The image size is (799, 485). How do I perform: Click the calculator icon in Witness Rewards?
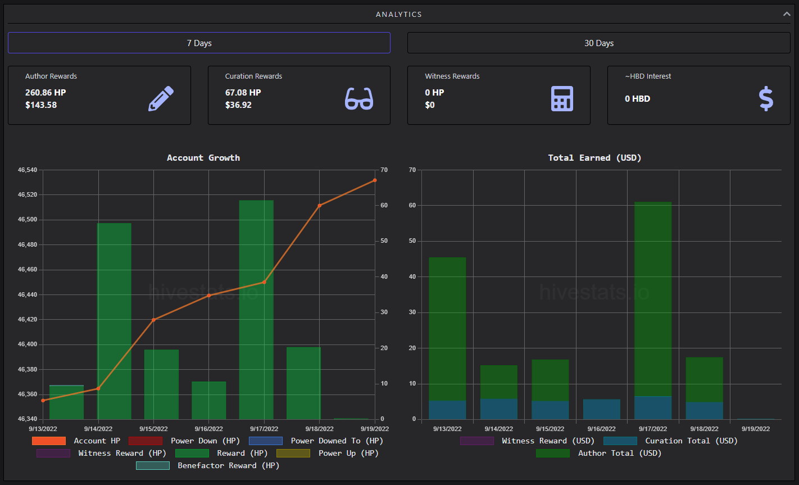click(x=562, y=98)
